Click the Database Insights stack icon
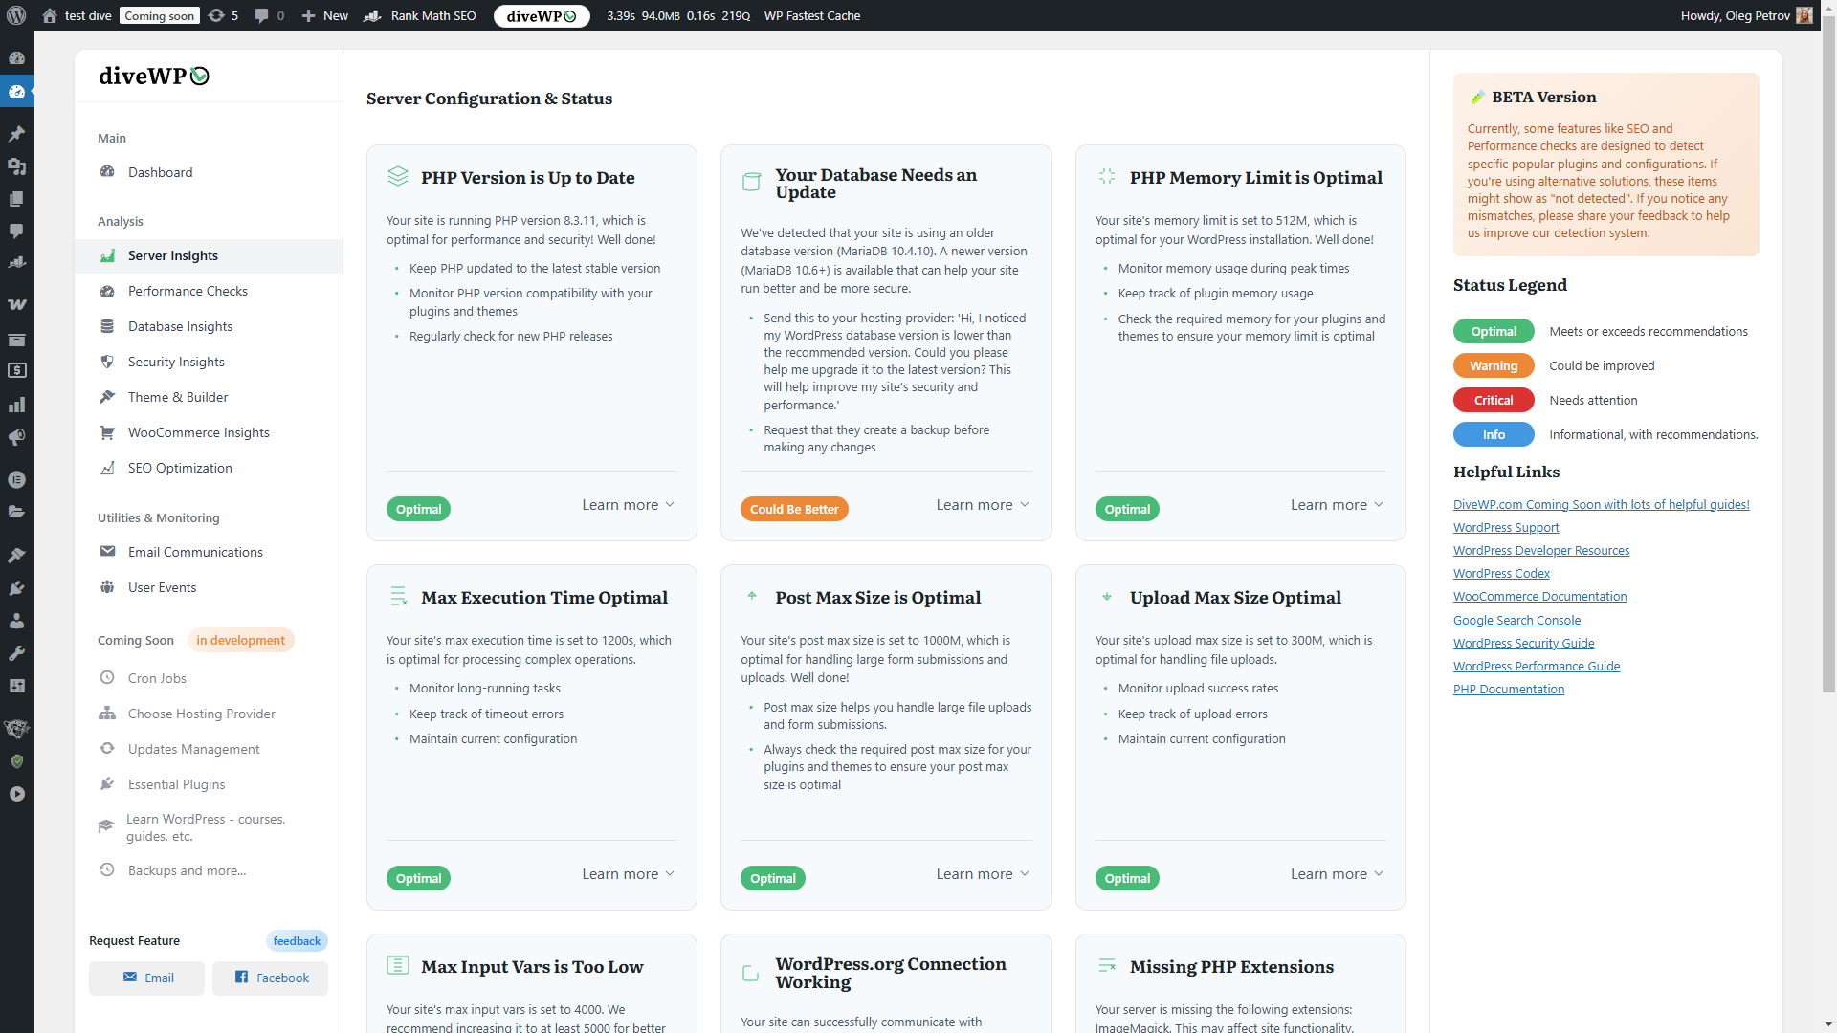This screenshot has width=1837, height=1033. tap(107, 326)
